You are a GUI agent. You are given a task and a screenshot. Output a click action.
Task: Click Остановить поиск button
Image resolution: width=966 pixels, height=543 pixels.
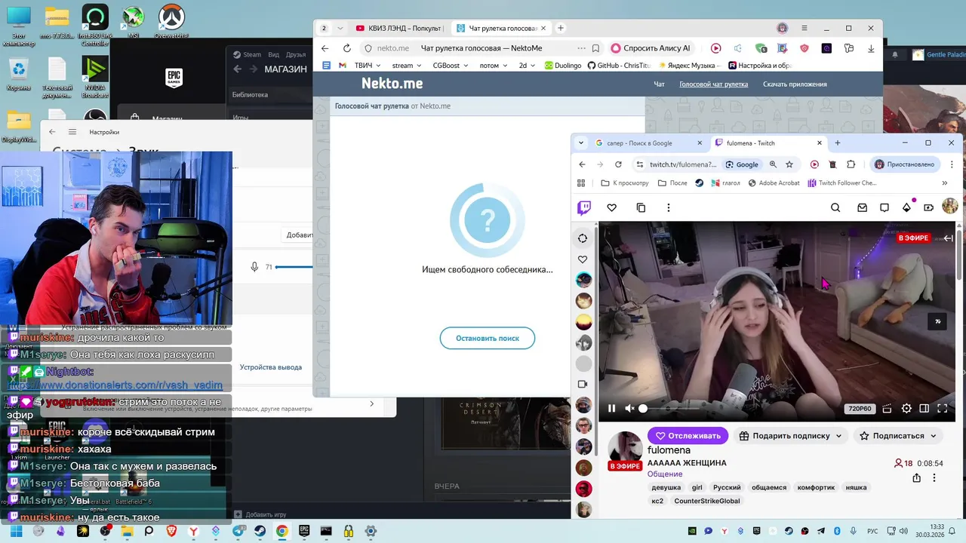[x=488, y=339]
